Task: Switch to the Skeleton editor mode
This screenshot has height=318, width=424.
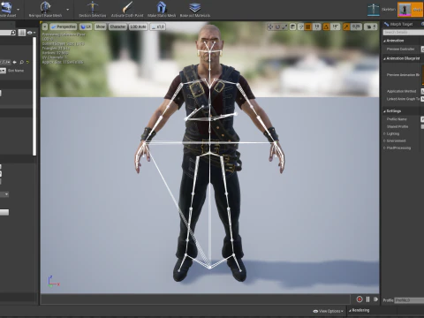Action: (382, 10)
